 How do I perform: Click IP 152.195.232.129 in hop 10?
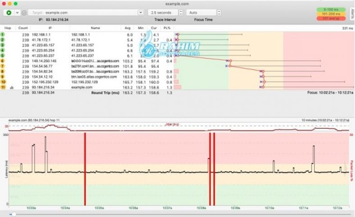(45, 82)
